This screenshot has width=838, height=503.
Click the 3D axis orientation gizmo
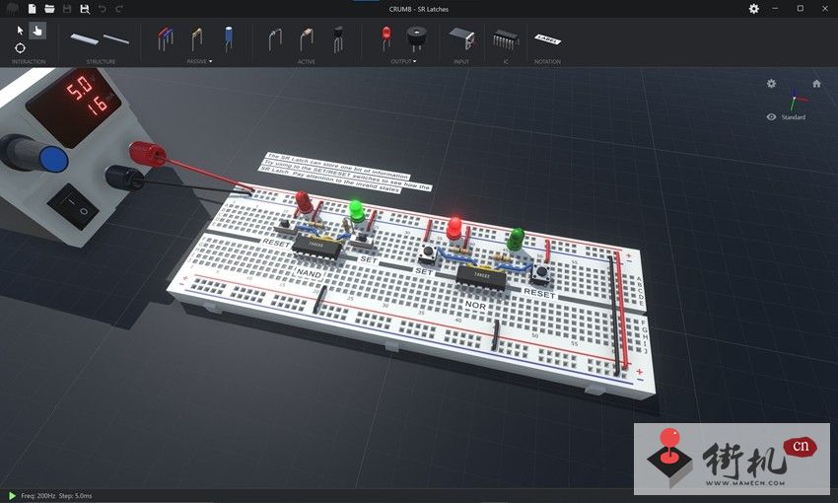tap(797, 100)
